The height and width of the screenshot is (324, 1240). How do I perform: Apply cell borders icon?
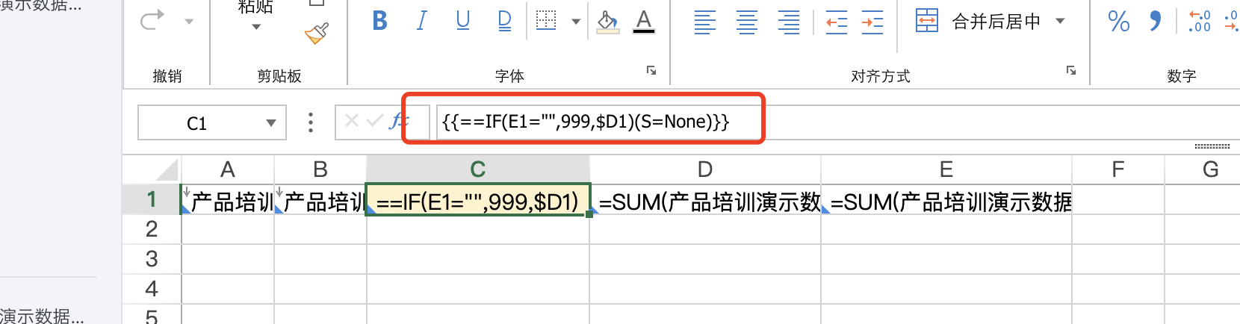tap(547, 21)
